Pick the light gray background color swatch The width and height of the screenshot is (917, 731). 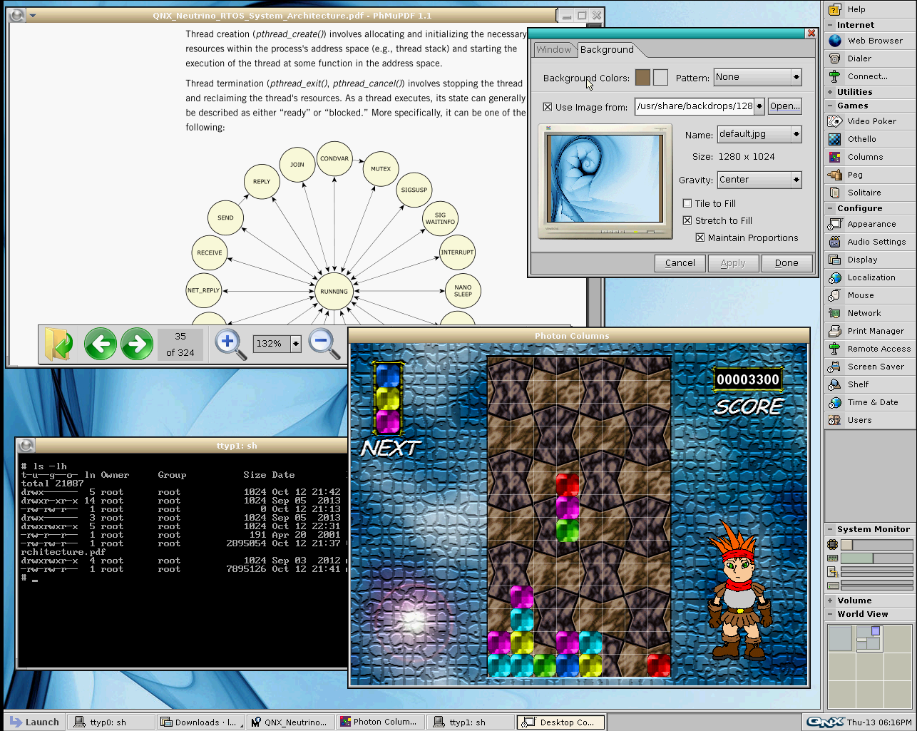[660, 78]
